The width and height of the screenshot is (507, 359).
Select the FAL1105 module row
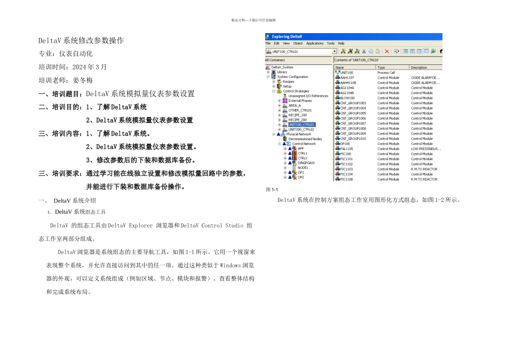pyautogui.click(x=388, y=149)
